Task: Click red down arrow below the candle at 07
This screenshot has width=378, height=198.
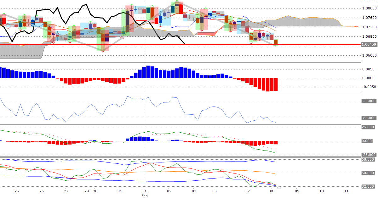Action: [251, 42]
